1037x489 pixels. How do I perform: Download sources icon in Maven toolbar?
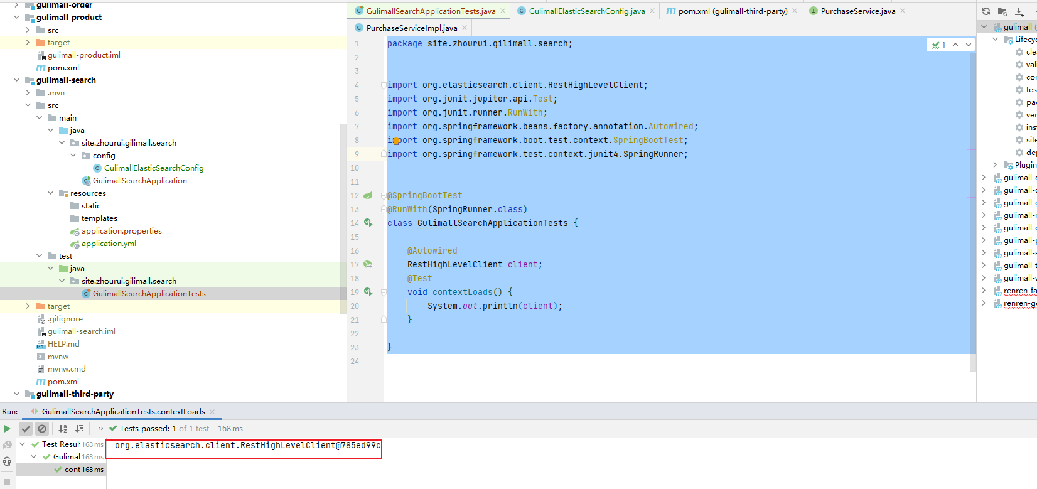pos(1019,11)
